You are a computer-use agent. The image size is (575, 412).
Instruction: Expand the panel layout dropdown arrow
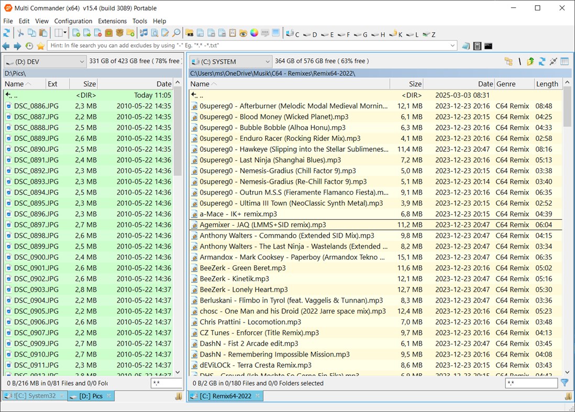point(64,33)
